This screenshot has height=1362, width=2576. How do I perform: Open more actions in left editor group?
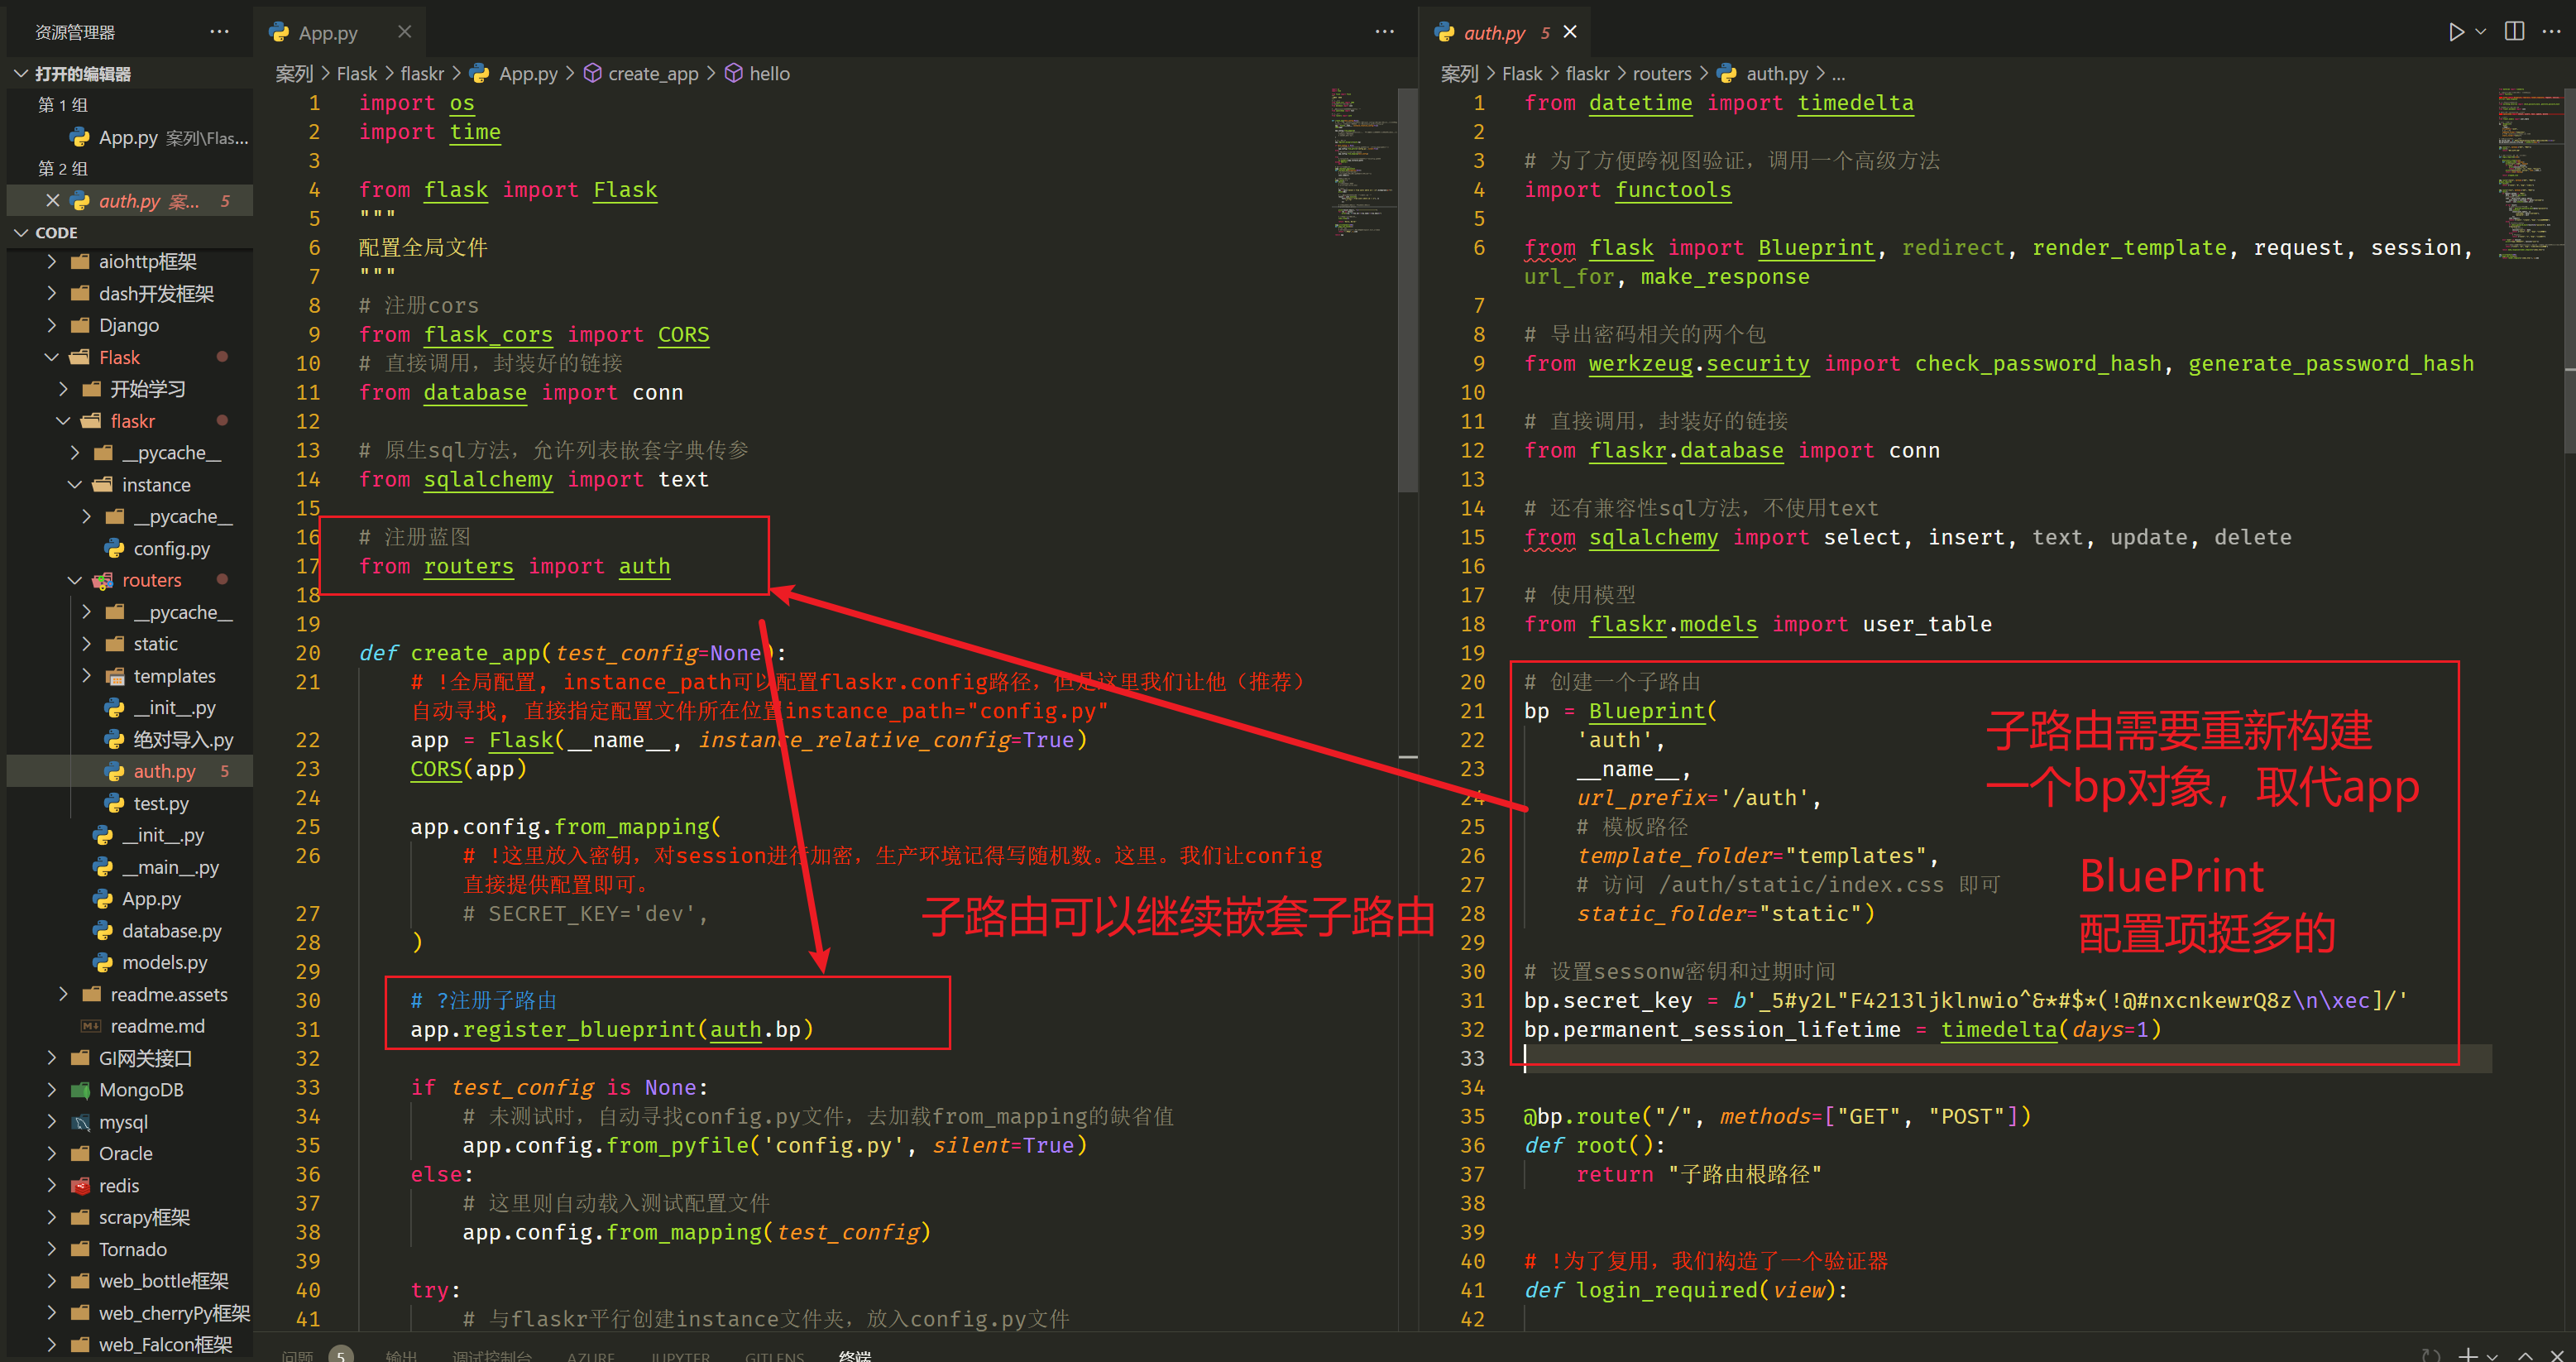1384,32
